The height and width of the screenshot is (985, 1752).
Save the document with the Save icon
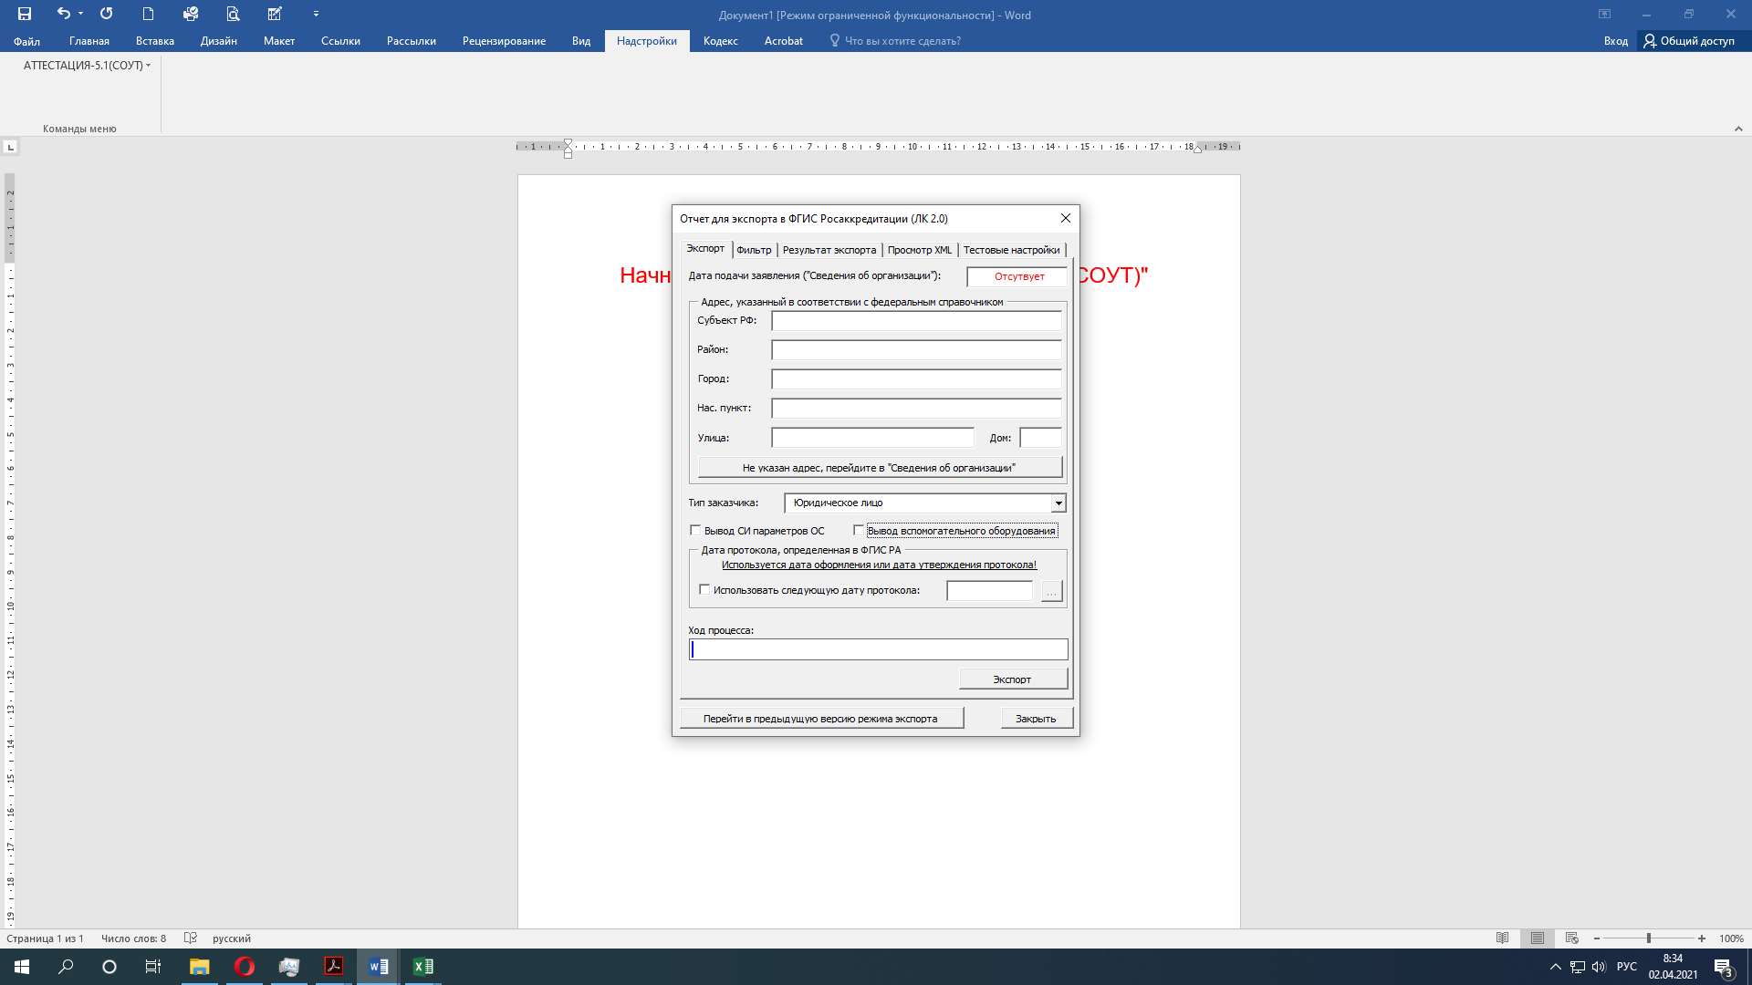[x=25, y=14]
